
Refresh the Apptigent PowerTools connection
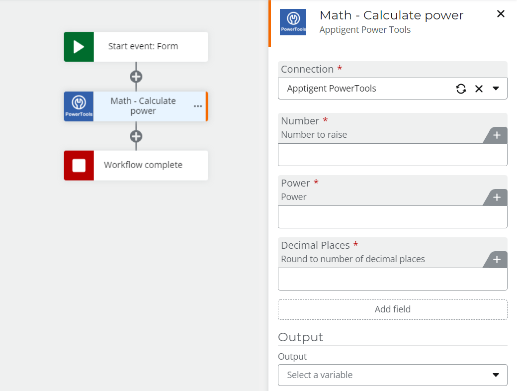tap(461, 89)
